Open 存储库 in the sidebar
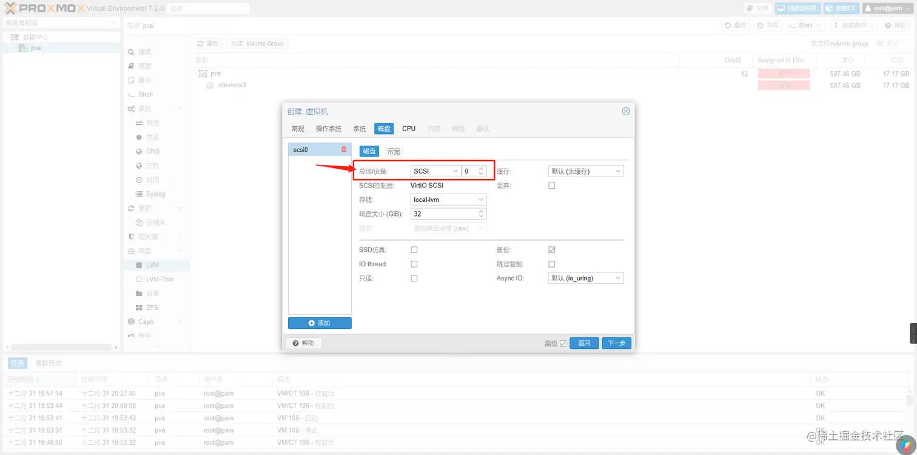Screen dimensions: 917x455 coord(156,223)
